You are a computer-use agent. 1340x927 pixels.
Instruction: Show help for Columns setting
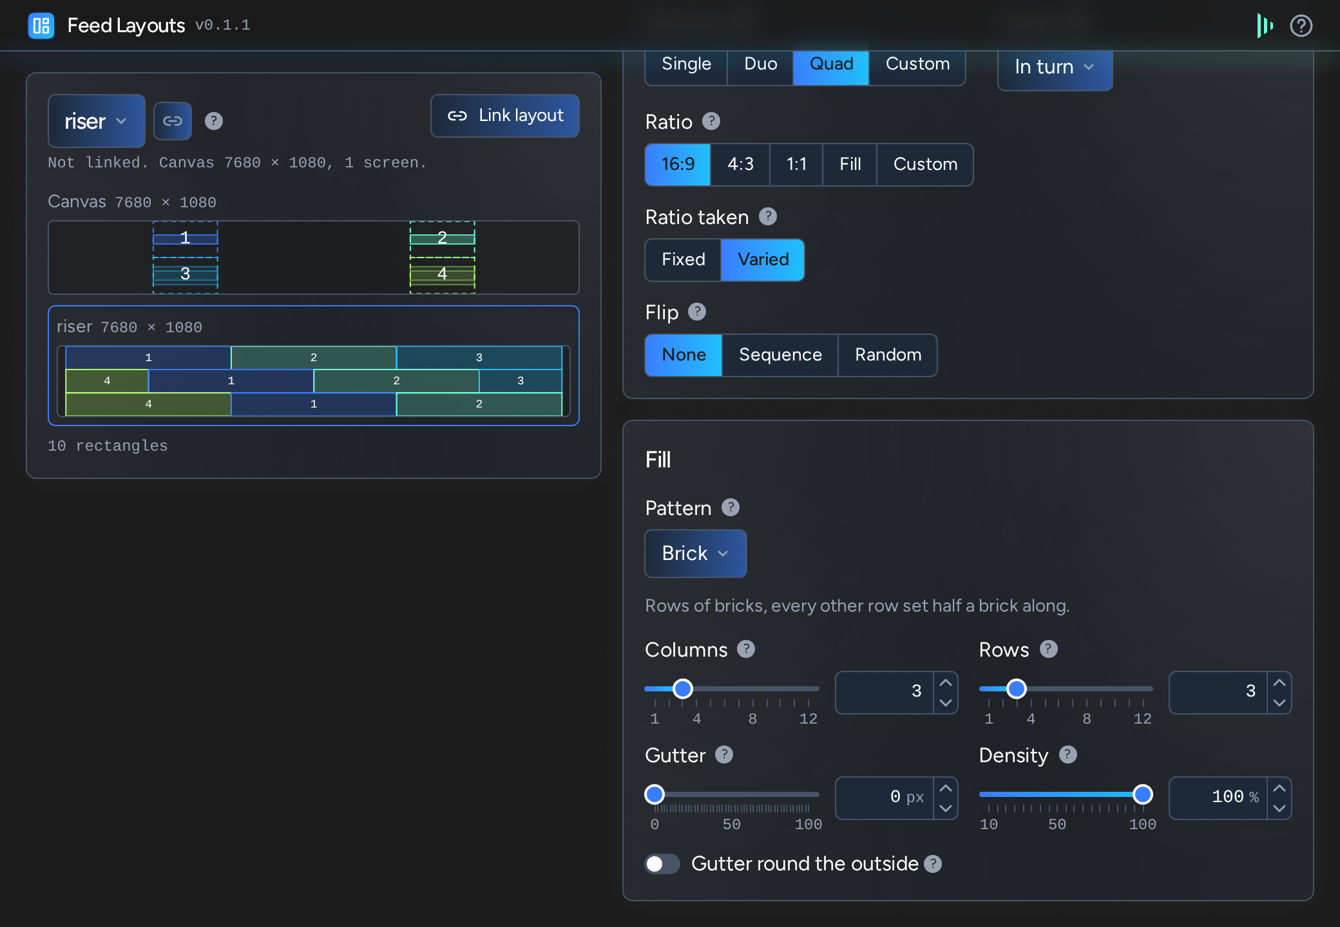tap(746, 649)
